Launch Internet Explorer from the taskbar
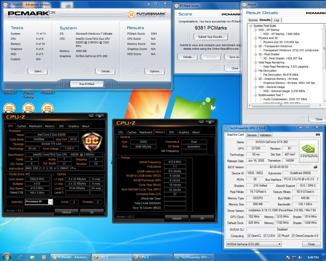The width and height of the screenshot is (326, 261). pos(21,257)
